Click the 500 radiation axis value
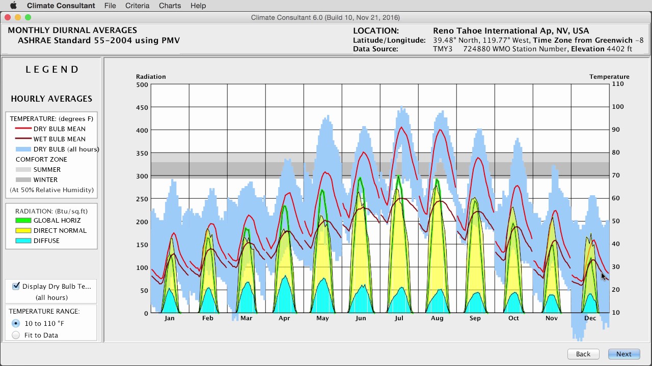The image size is (652, 366). (x=143, y=84)
